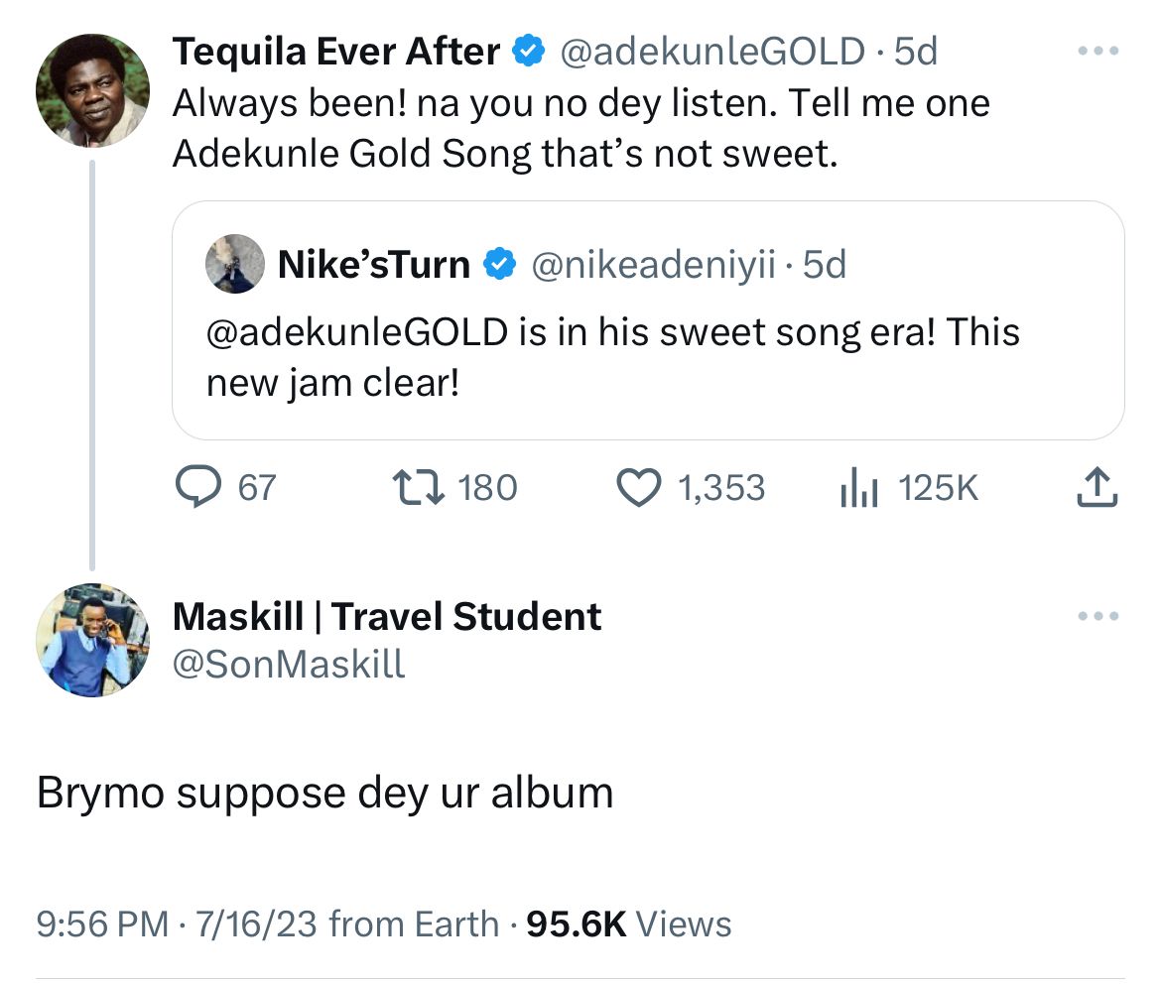Retweet the post showing 180 reposts
Image resolution: width=1161 pixels, height=985 pixels.
[x=419, y=488]
